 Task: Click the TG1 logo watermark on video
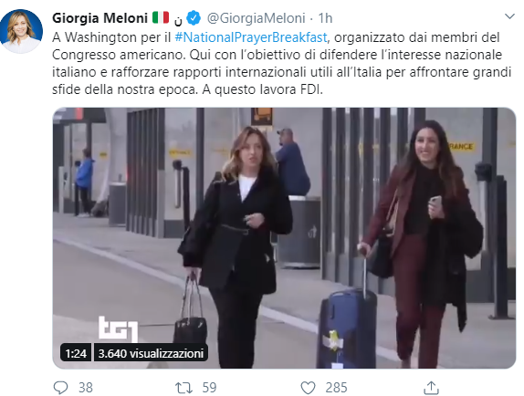(119, 328)
